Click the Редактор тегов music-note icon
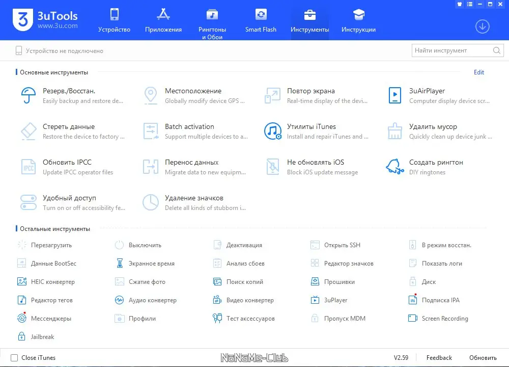The width and height of the screenshot is (509, 367). point(22,300)
